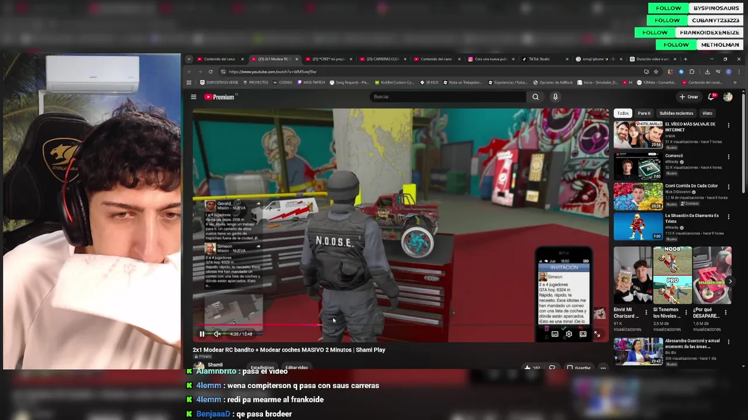This screenshot has height=420, width=748.
Task: Open the KickBot Custom bookmark
Action: click(394, 82)
